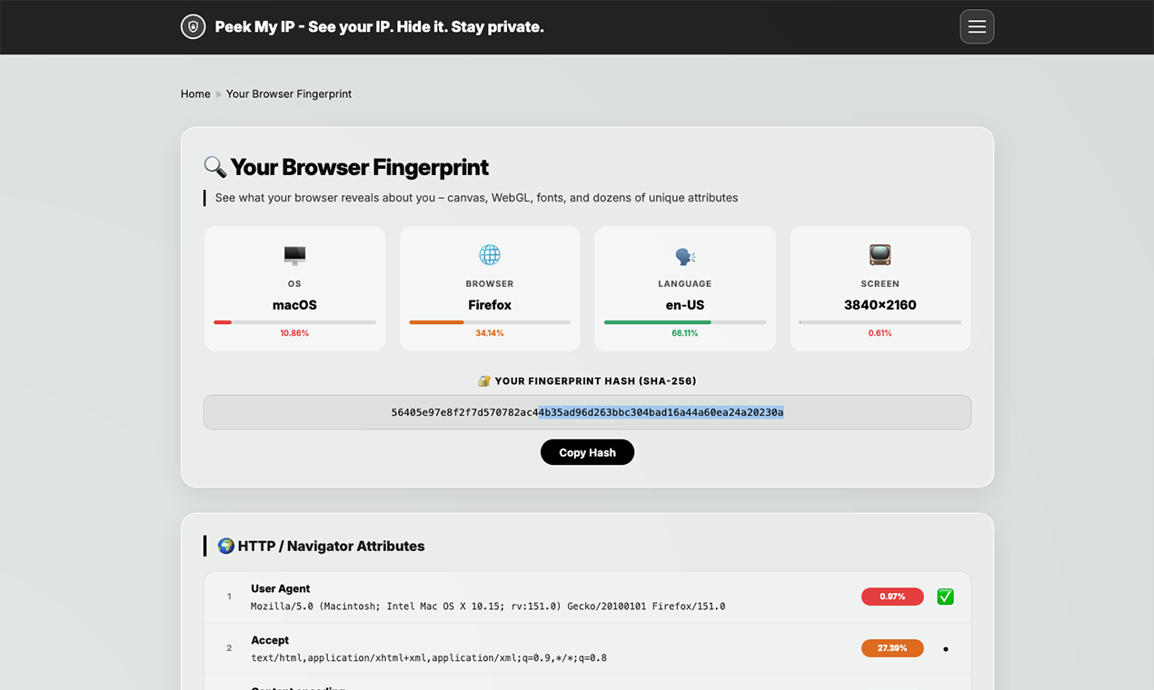Image resolution: width=1154 pixels, height=690 pixels.
Task: Click the Accept header value text
Action: [x=429, y=658]
